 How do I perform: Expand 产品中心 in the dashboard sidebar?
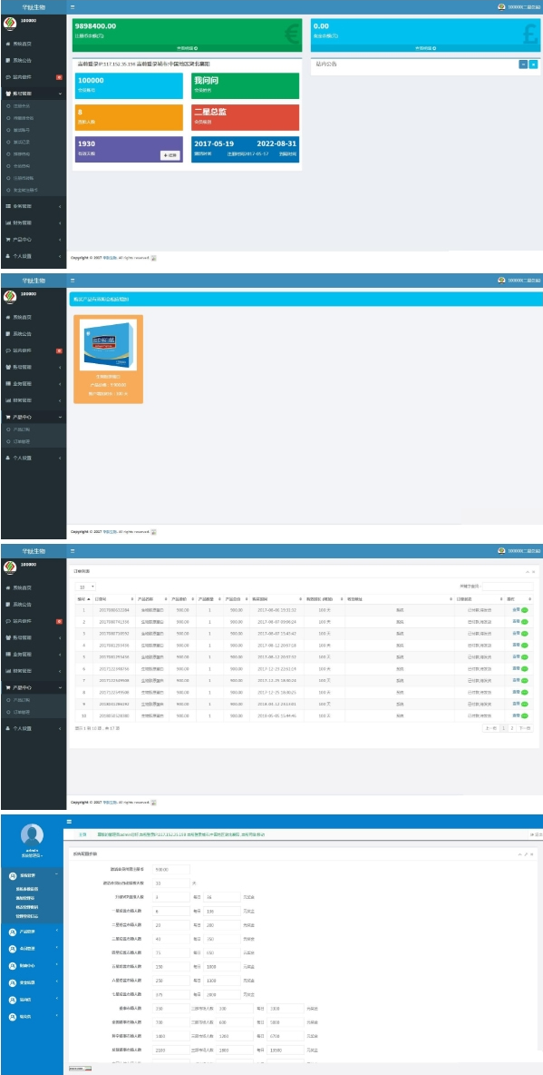(x=34, y=240)
